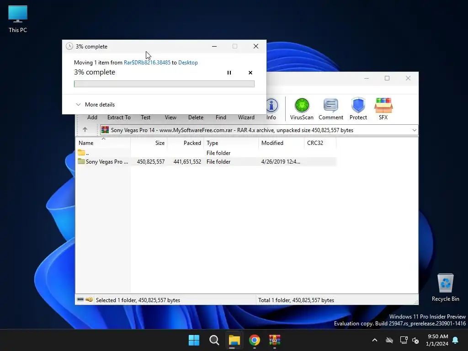
Task: Click the key icon in WinRAR status bar
Action: [x=89, y=299]
